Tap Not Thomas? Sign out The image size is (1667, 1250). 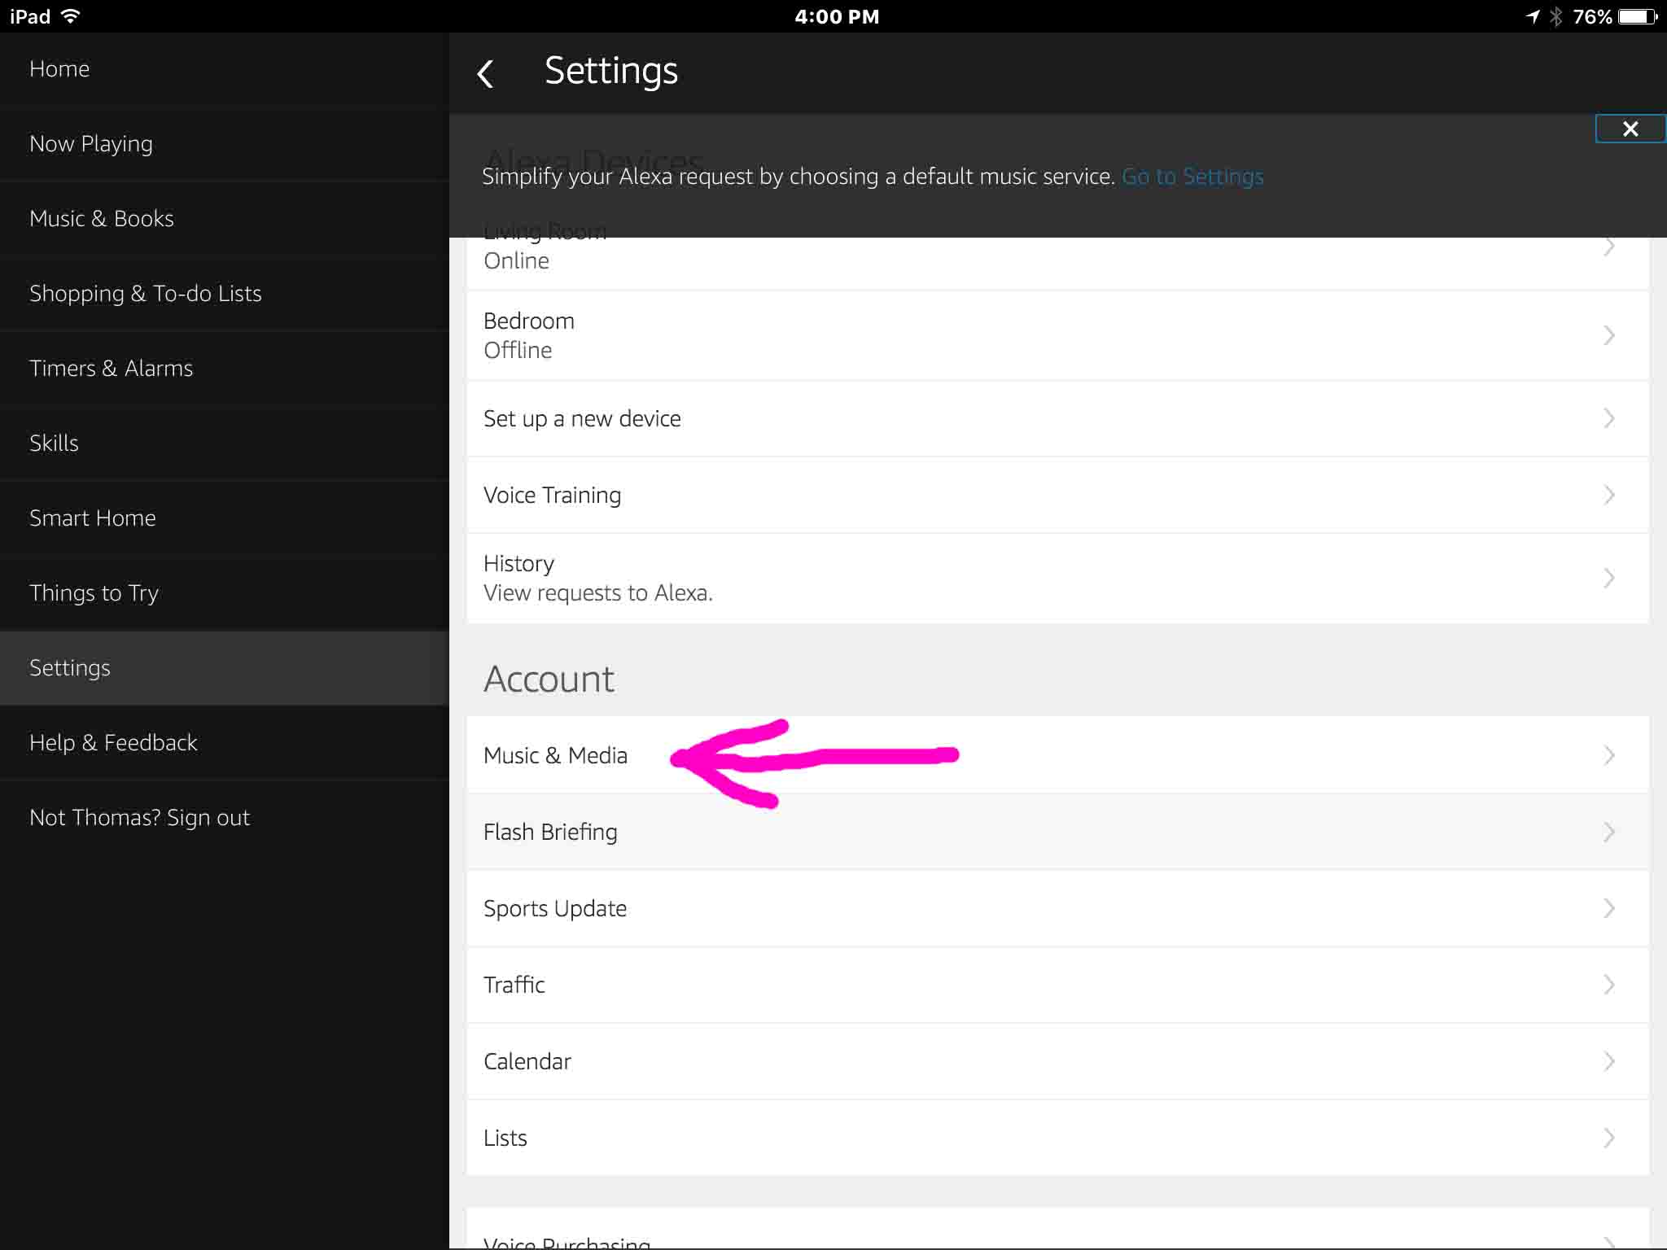point(225,818)
